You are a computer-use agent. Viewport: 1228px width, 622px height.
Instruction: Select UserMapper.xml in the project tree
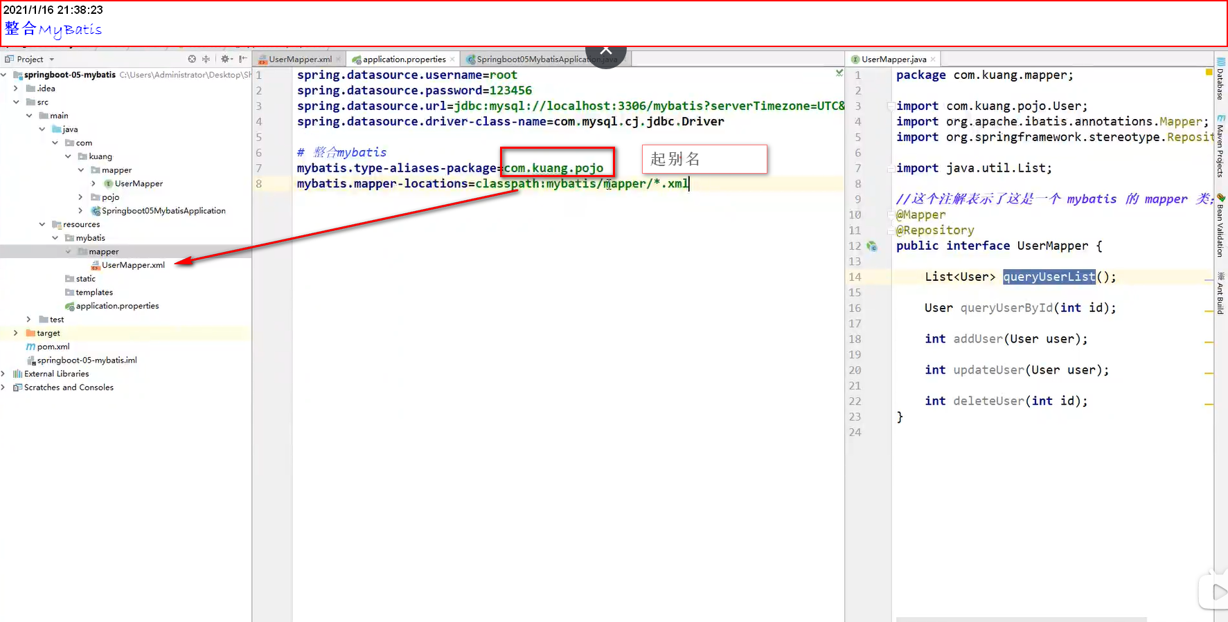(x=133, y=265)
